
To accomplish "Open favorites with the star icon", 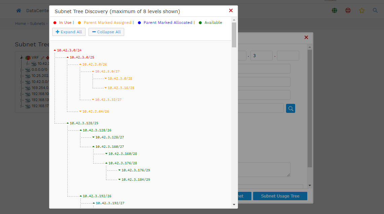I will point(361,11).
